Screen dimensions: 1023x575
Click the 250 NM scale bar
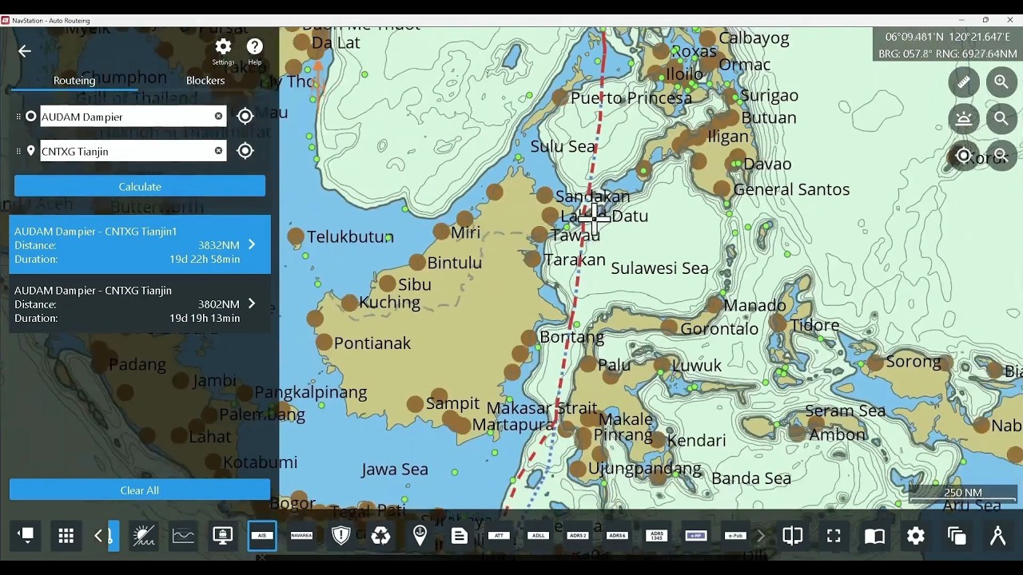(x=962, y=494)
